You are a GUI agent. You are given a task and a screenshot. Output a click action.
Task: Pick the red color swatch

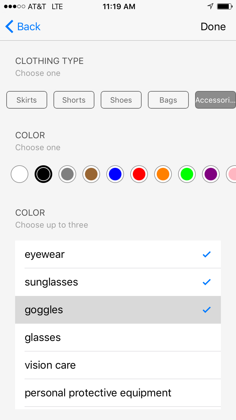pyautogui.click(x=139, y=174)
